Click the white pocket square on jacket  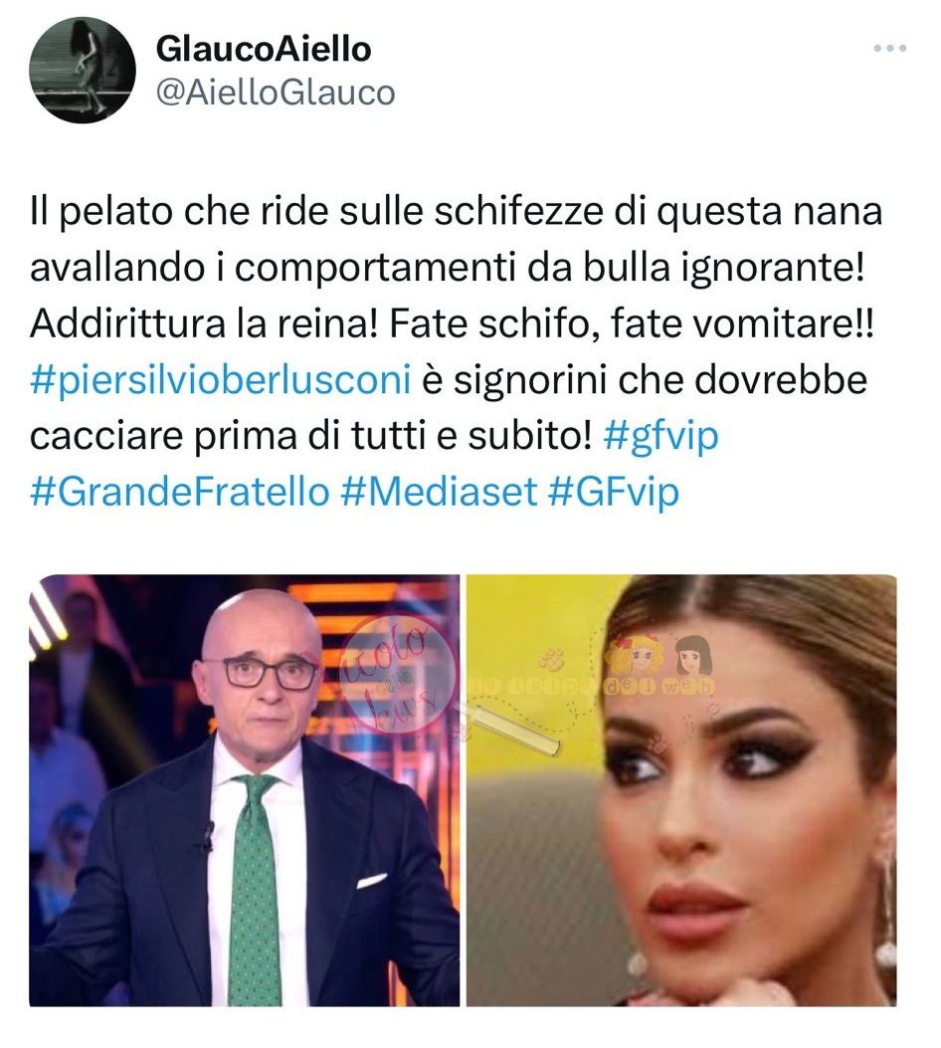371,881
